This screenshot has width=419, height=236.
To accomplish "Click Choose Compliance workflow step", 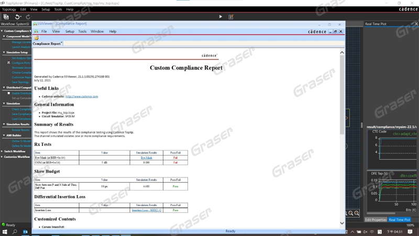I will pos(21,72).
